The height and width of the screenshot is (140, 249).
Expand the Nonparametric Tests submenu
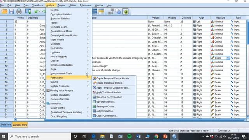pos(69,73)
